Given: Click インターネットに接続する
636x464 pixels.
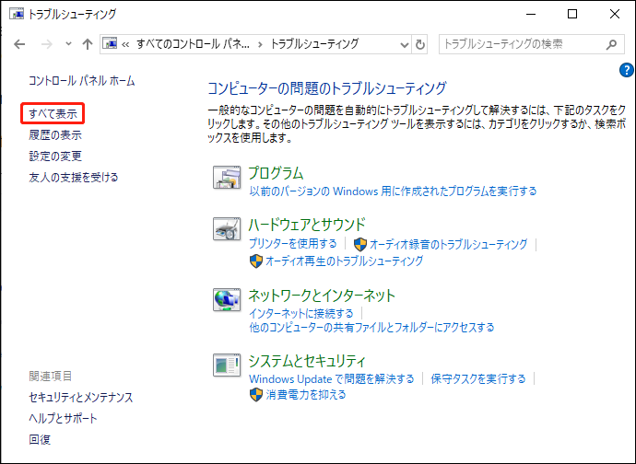Looking at the screenshot, I should (301, 313).
